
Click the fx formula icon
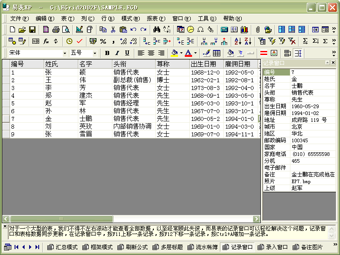tap(46, 41)
